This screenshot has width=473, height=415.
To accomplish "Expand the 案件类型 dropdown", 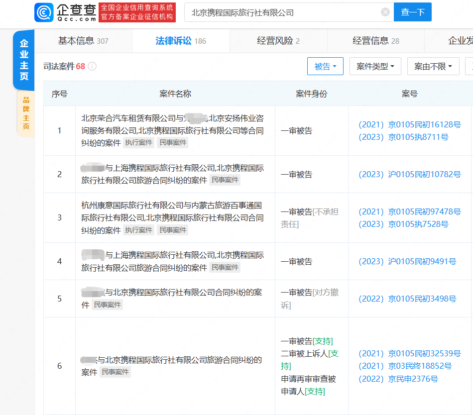I will tap(375, 66).
